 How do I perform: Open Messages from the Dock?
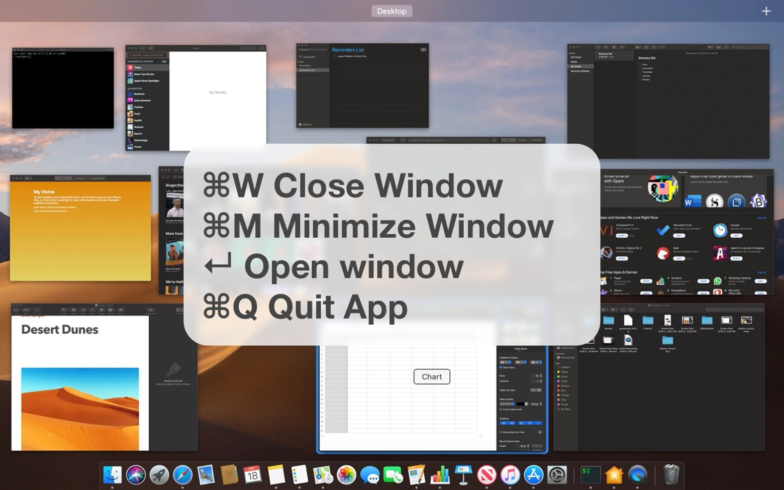click(x=370, y=475)
